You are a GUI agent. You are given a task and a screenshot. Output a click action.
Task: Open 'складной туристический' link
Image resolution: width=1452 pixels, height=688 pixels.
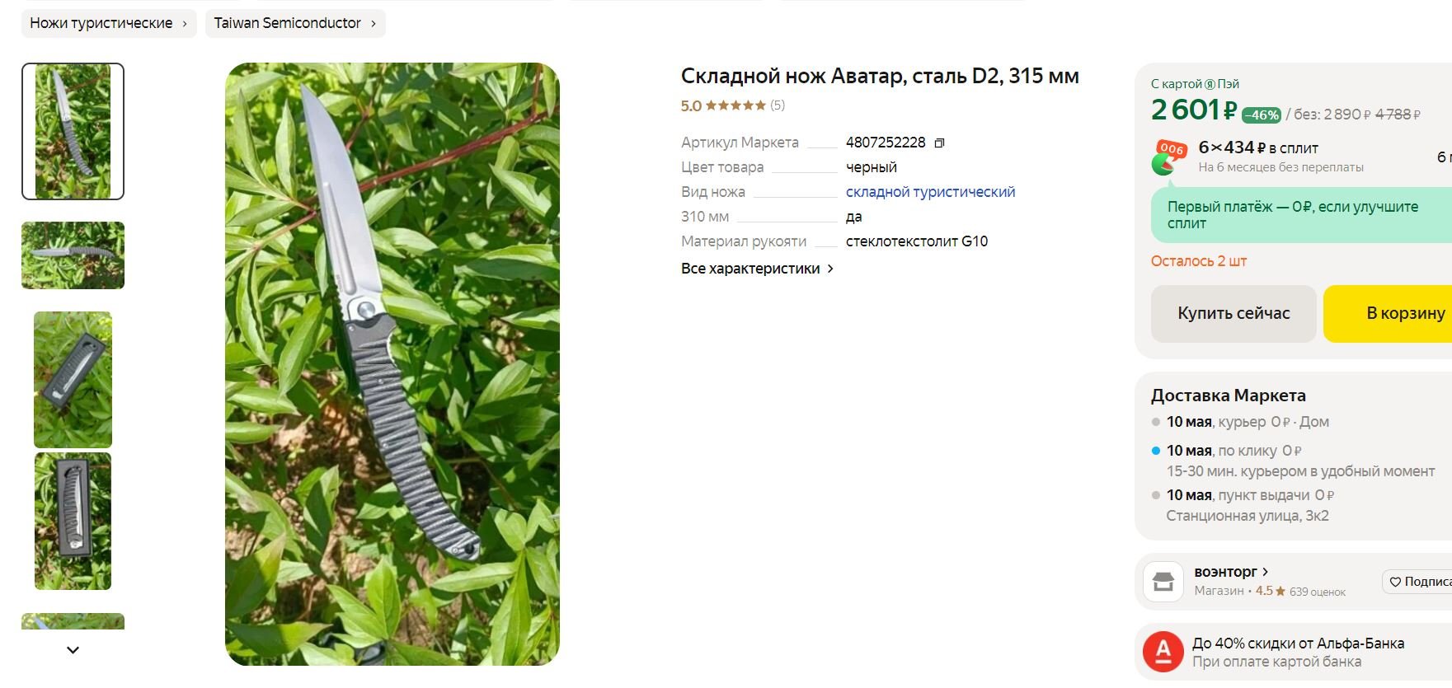[930, 192]
